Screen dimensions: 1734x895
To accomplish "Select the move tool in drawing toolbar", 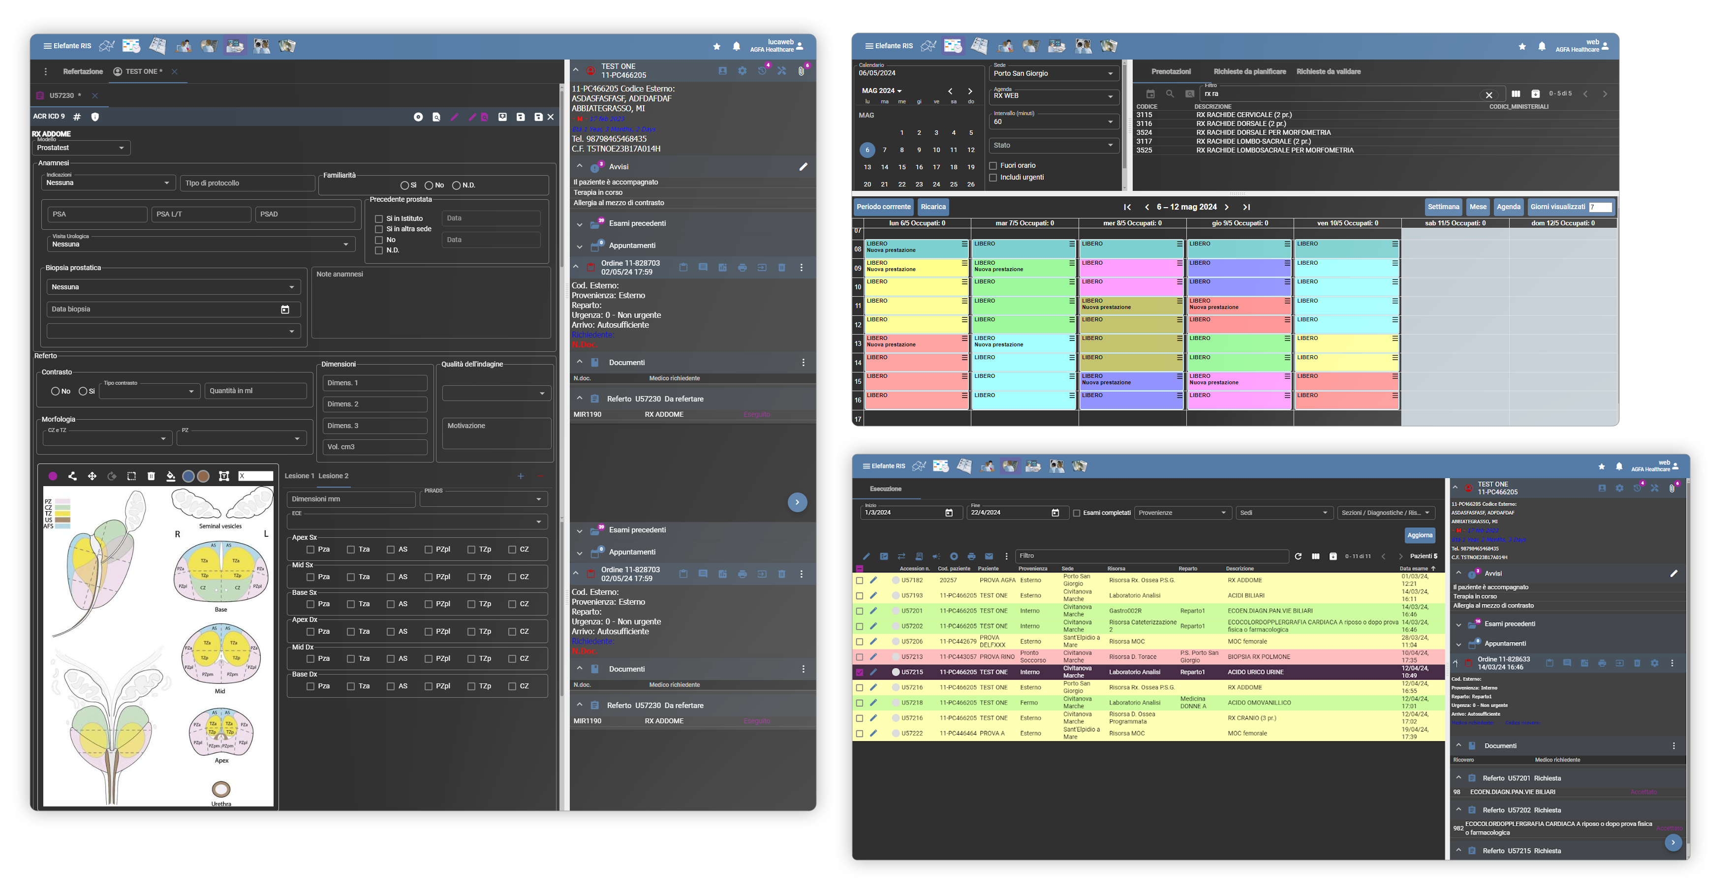I will click(x=92, y=476).
